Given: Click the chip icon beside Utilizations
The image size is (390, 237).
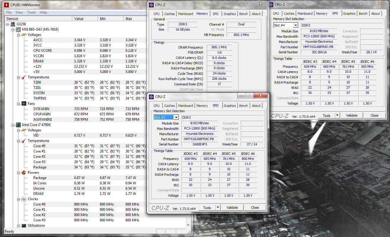Looking at the screenshot, I should [24, 226].
